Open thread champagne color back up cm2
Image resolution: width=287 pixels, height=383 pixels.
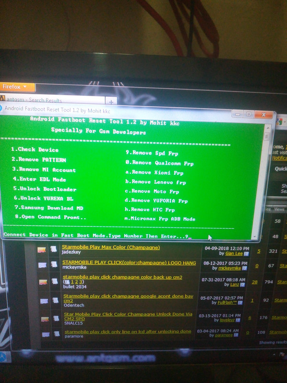pyautogui.click(x=122, y=277)
